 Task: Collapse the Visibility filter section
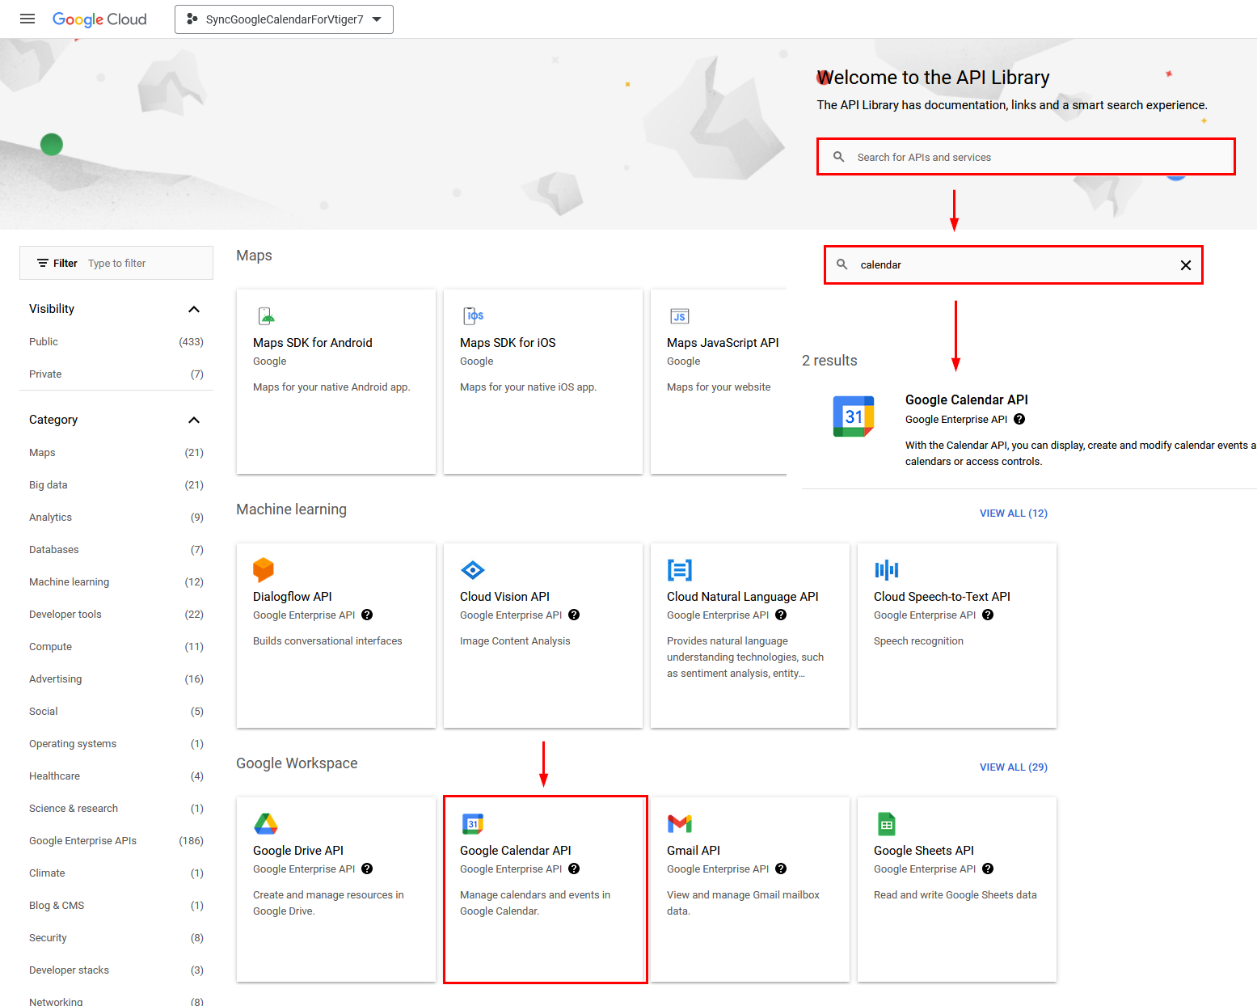[x=194, y=309]
